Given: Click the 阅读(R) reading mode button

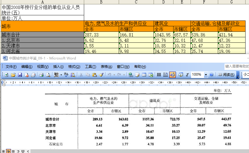Looking at the screenshot, I should 226,74.
